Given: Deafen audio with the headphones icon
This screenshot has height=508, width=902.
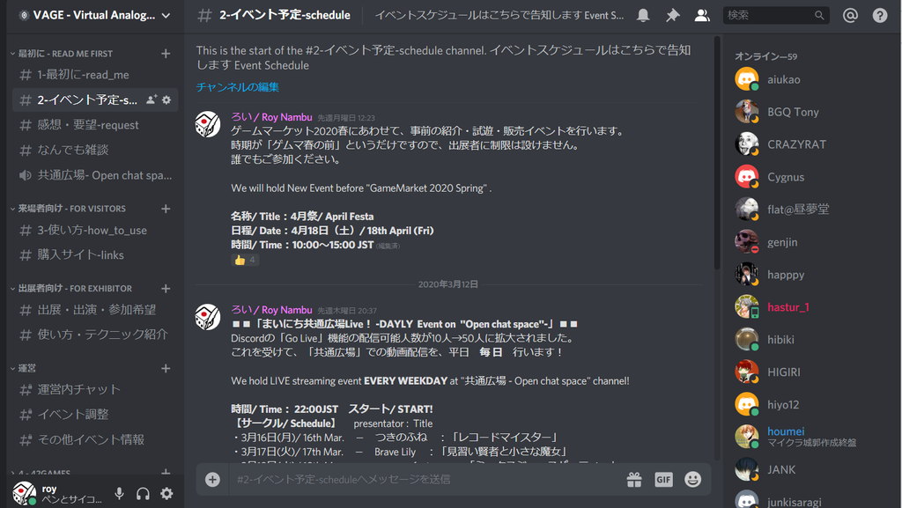Looking at the screenshot, I should click(143, 494).
